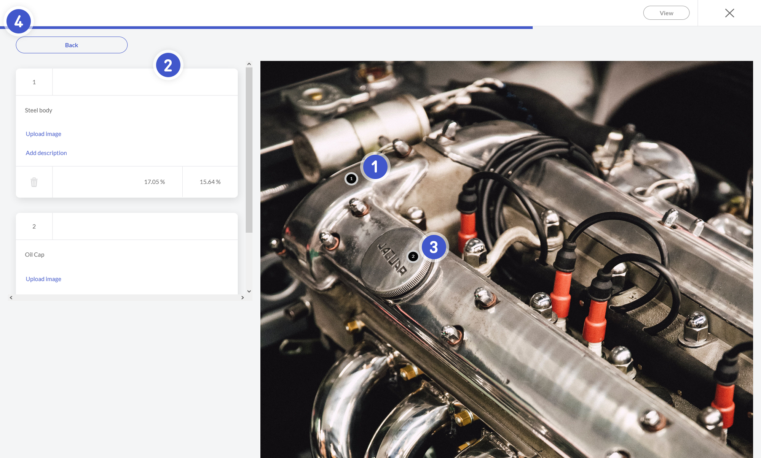Edit the 15.64 % position field
The image size is (761, 458).
point(210,182)
